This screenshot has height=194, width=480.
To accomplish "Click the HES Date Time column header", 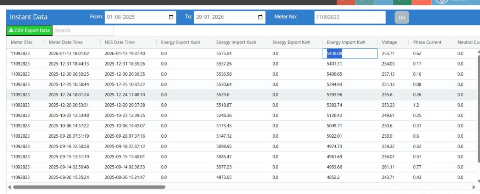I will [120, 42].
